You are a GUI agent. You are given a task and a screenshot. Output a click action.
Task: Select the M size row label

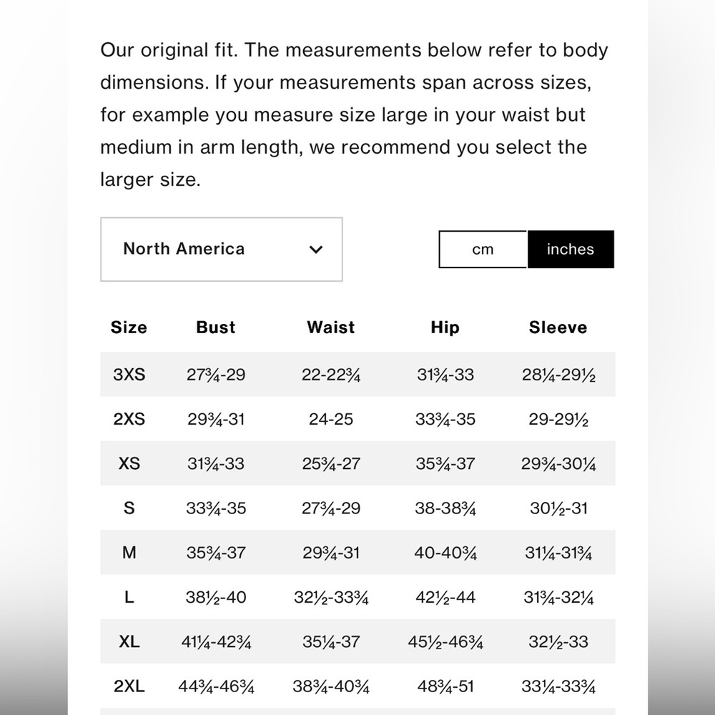129,553
